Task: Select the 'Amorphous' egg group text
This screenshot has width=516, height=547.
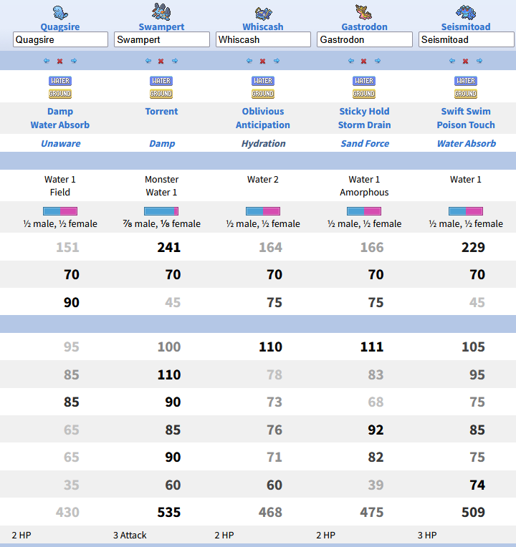Action: coord(364,193)
